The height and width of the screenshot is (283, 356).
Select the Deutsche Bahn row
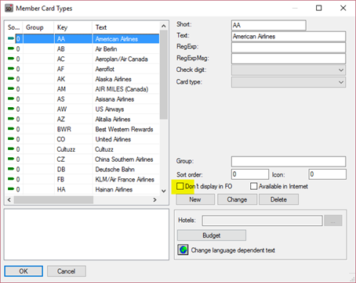[x=82, y=170]
